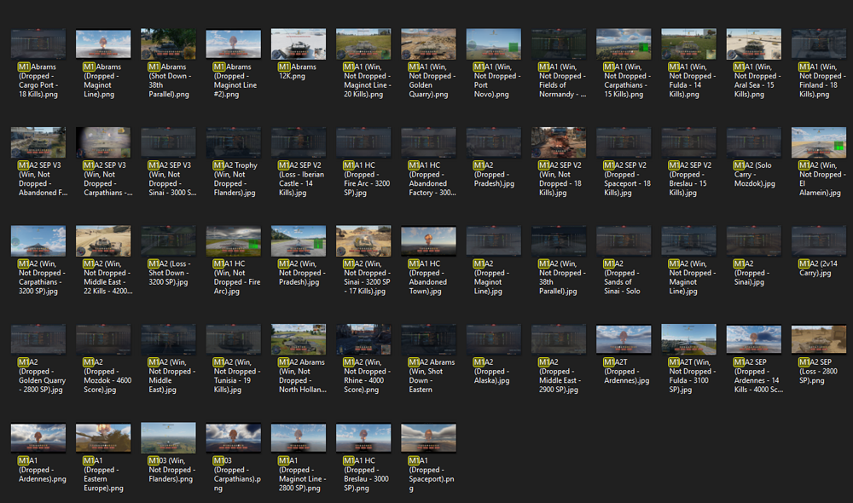Click M1A1 HC Breslau 3000 SP file name
Image resolution: width=853 pixels, height=503 pixels.
(x=366, y=474)
